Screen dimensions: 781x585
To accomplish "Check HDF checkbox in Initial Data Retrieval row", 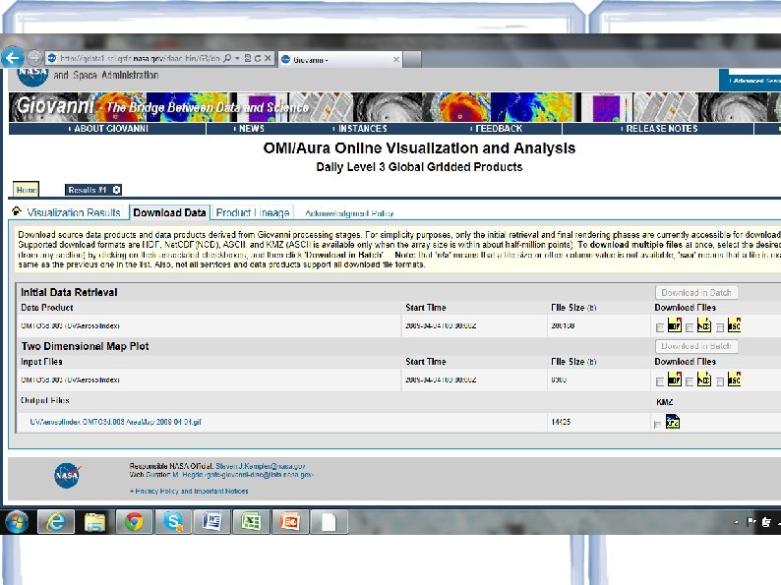I will 660,327.
